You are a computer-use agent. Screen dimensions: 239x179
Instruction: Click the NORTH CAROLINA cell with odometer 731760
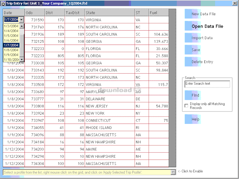110,27
